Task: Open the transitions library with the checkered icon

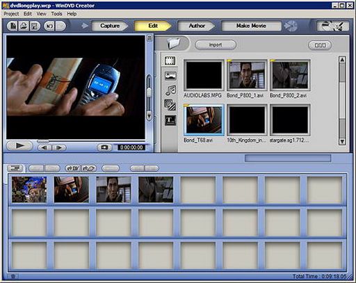Action: (x=170, y=105)
